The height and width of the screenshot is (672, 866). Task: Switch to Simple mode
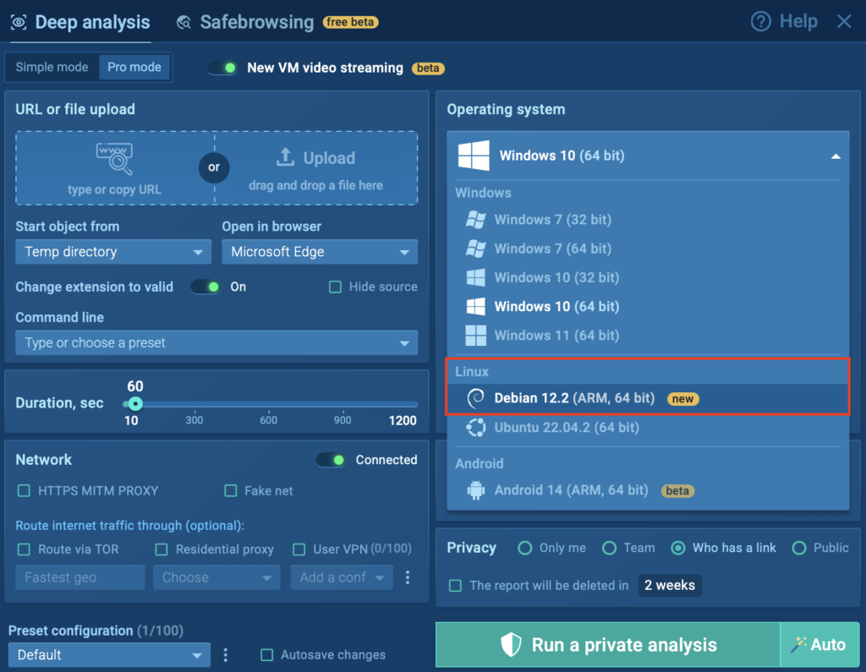52,68
